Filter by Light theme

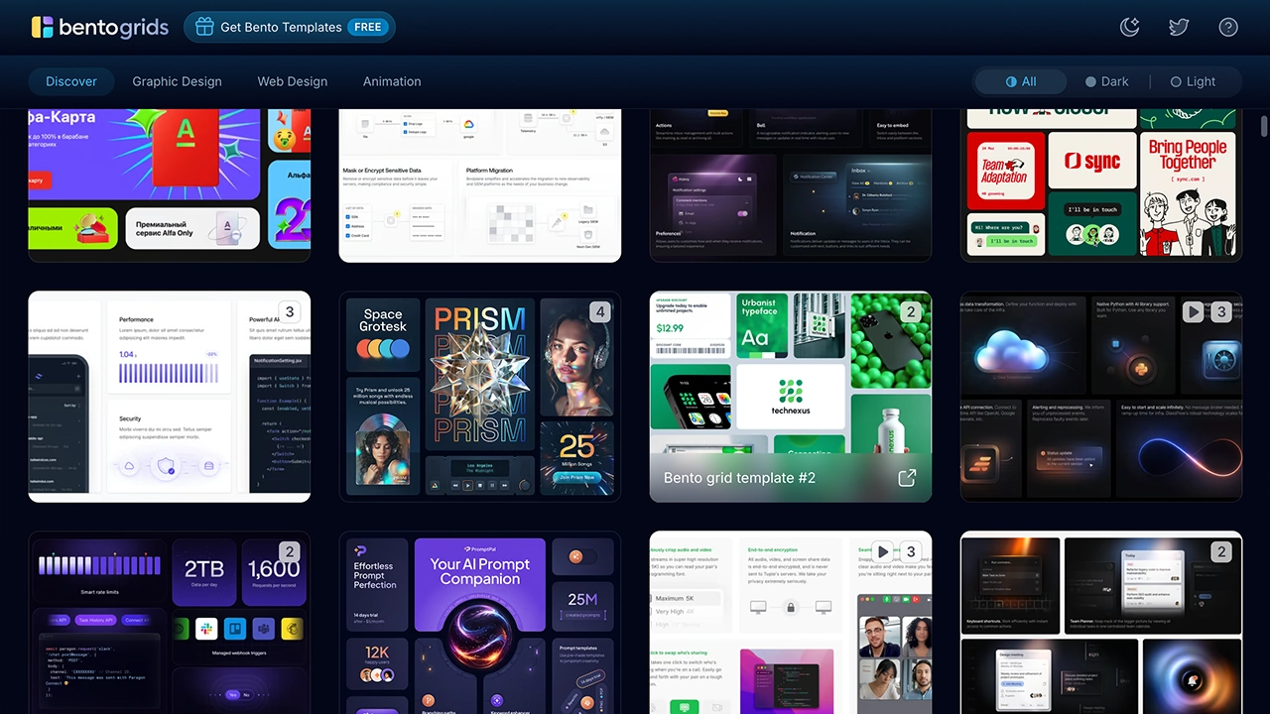point(1193,81)
